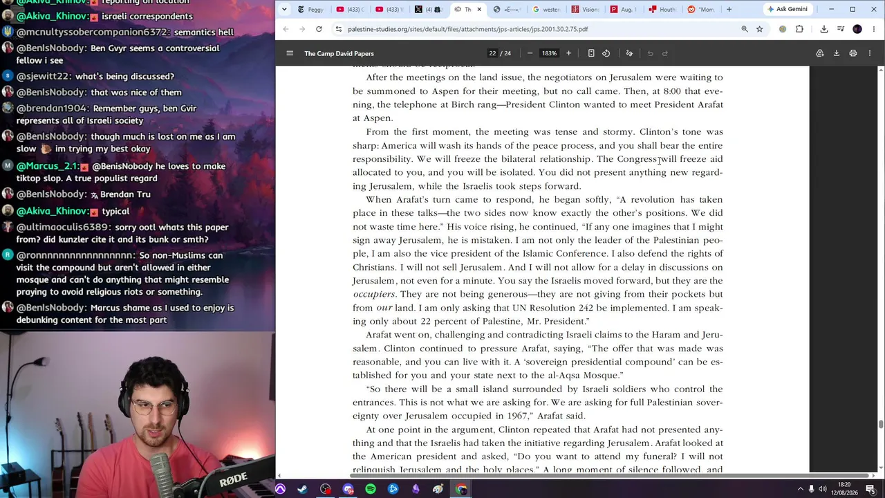Click chat username @mcnultyssobercompanion6372
Viewport: 885px width, 498px height.
93,32
